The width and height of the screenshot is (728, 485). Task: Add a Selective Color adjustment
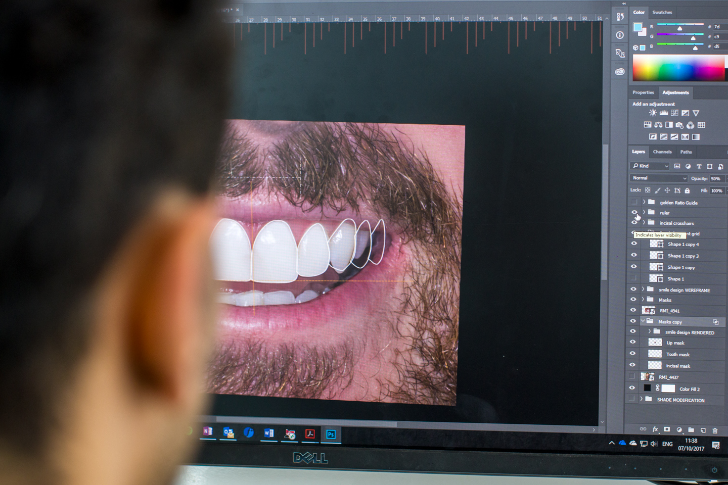point(685,137)
